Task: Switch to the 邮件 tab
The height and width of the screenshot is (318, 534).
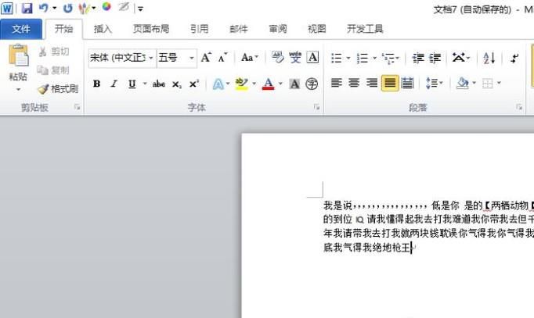Action: coord(238,29)
